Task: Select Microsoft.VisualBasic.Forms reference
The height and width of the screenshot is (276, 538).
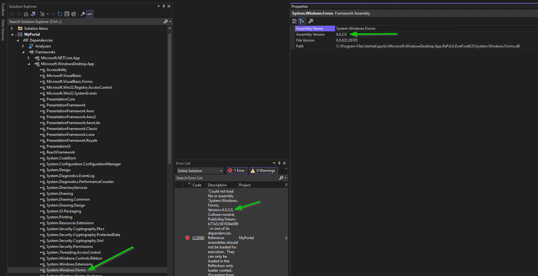Action: tap(70, 82)
